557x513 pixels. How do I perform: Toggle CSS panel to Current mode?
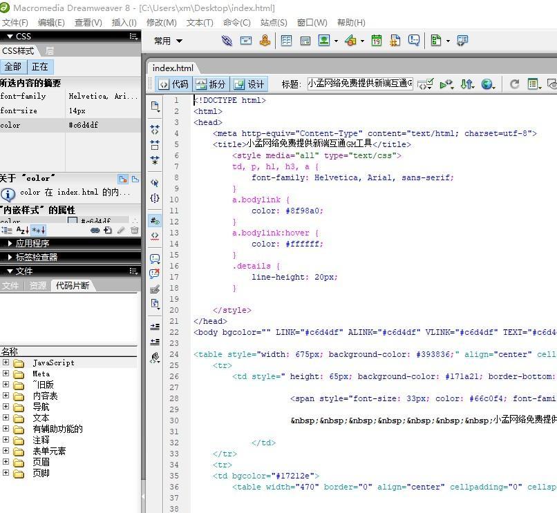[x=40, y=66]
